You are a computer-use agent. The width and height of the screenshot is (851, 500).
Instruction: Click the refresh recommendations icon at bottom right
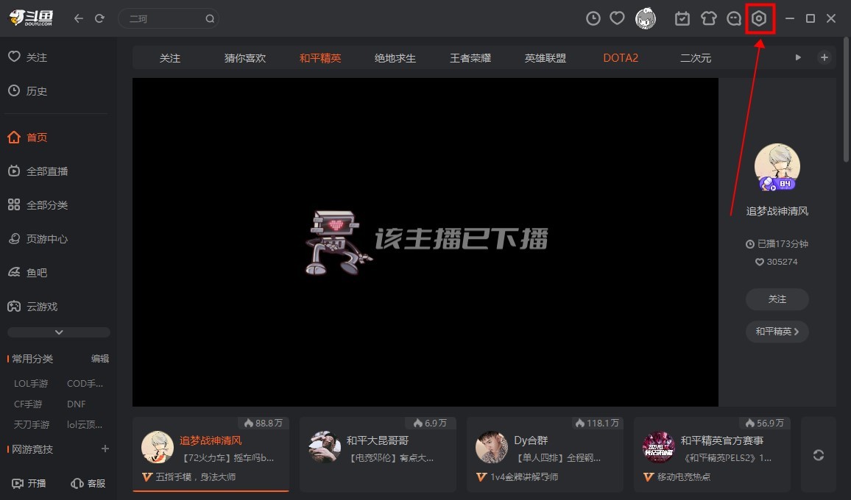click(818, 455)
